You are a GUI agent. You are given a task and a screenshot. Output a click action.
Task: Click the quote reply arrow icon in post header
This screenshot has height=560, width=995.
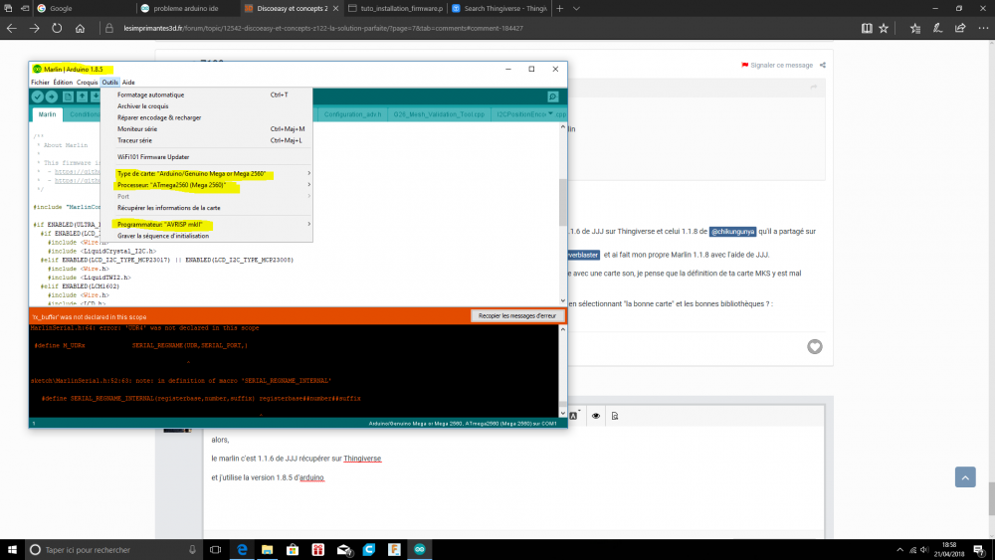(813, 87)
